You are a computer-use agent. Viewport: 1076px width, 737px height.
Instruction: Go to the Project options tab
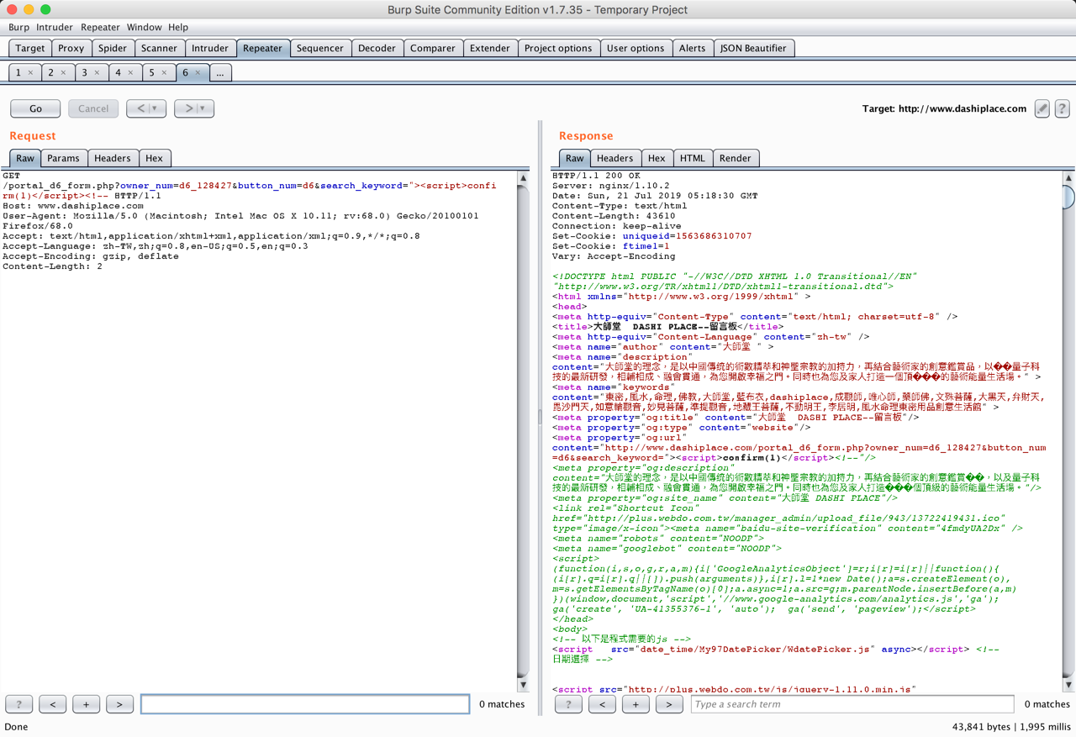[558, 49]
